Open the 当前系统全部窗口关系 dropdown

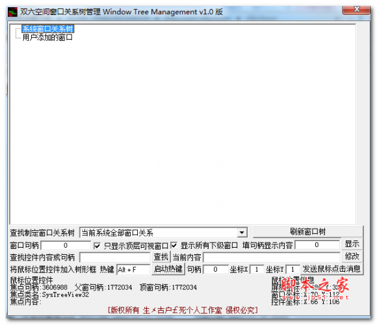tap(242, 233)
